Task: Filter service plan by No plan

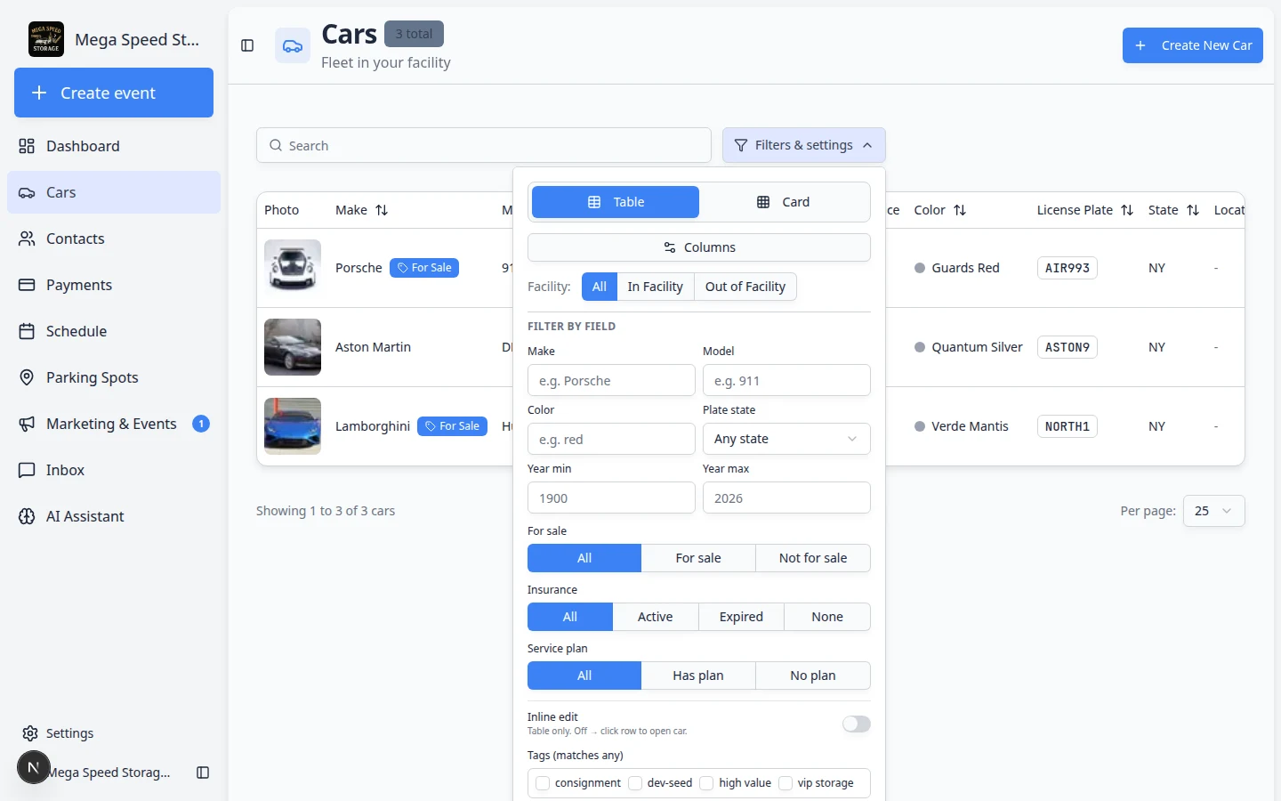Action: (813, 676)
